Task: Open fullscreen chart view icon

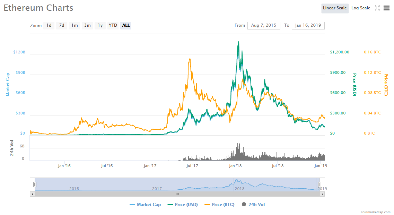Action: point(377,8)
